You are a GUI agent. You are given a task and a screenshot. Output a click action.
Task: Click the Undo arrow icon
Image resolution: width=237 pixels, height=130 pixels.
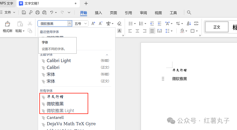pyautogui.click(x=52, y=12)
